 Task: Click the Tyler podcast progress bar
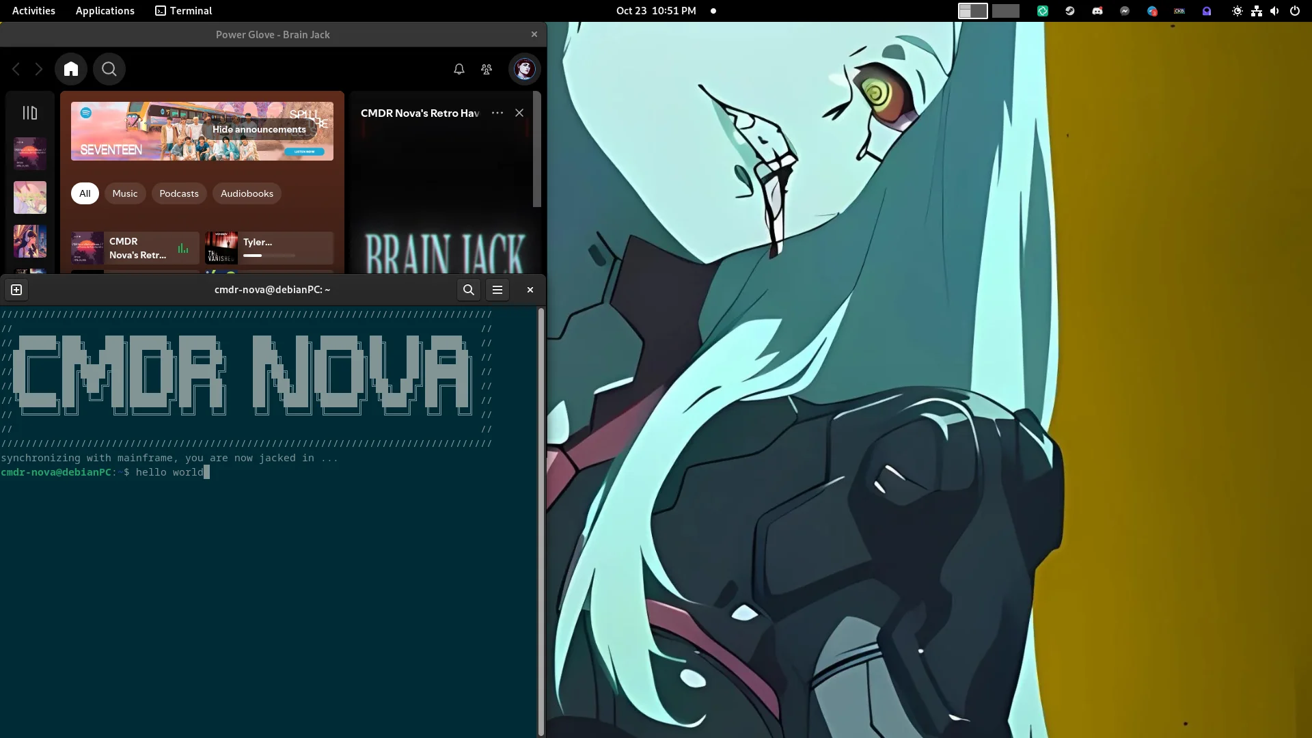tap(269, 256)
